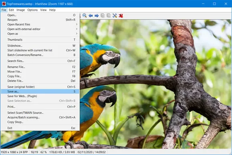Click the zoom out magnifier icon
Screen dimensions: 232x155
[84, 16]
